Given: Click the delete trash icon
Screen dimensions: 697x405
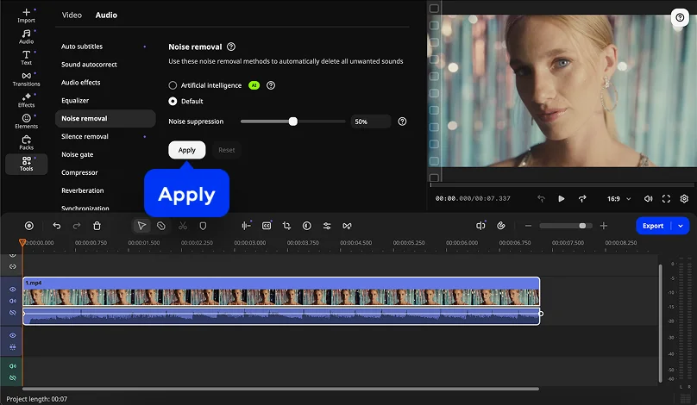Looking at the screenshot, I should tap(97, 226).
